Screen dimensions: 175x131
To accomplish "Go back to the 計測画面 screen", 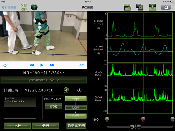I will [9, 7].
